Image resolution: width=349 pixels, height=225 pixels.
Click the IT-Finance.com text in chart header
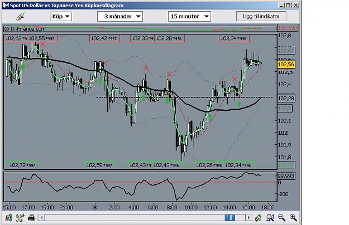(x=25, y=29)
